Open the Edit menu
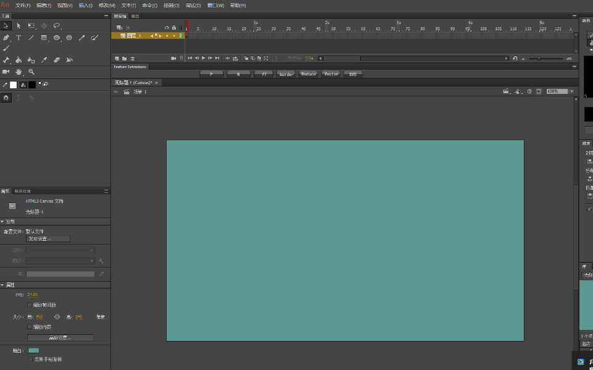Screen dimensions: 593x370 43,6
